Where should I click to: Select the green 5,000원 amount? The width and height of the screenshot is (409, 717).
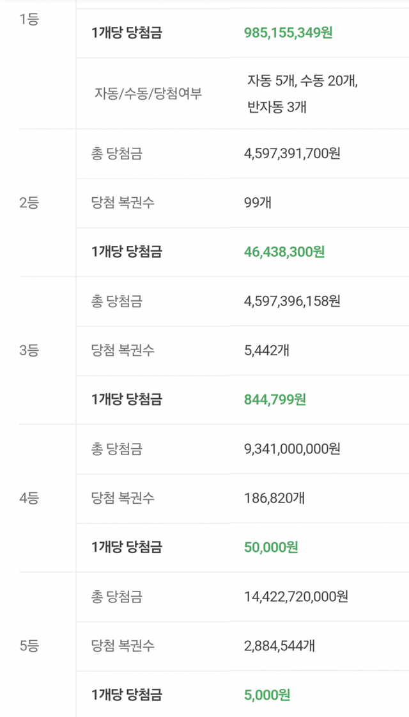point(267,695)
